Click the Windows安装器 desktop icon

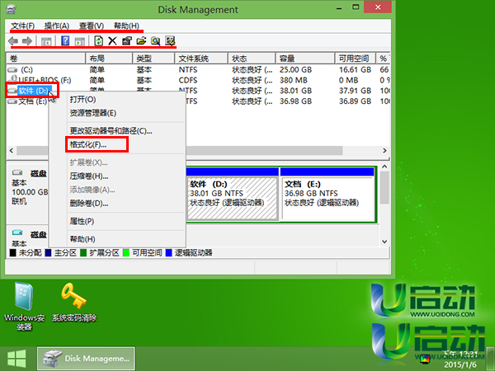24,306
